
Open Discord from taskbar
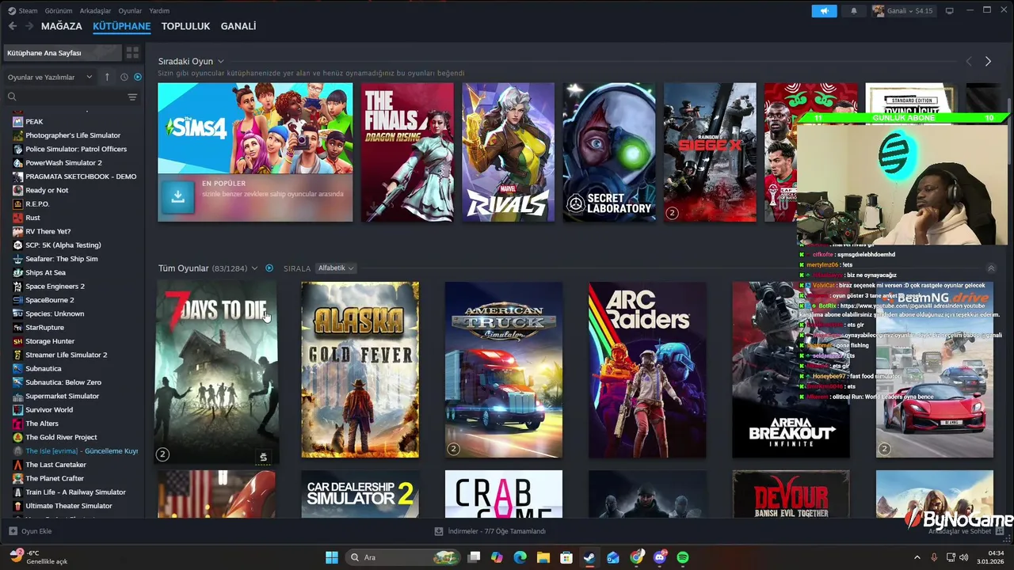coord(660,557)
